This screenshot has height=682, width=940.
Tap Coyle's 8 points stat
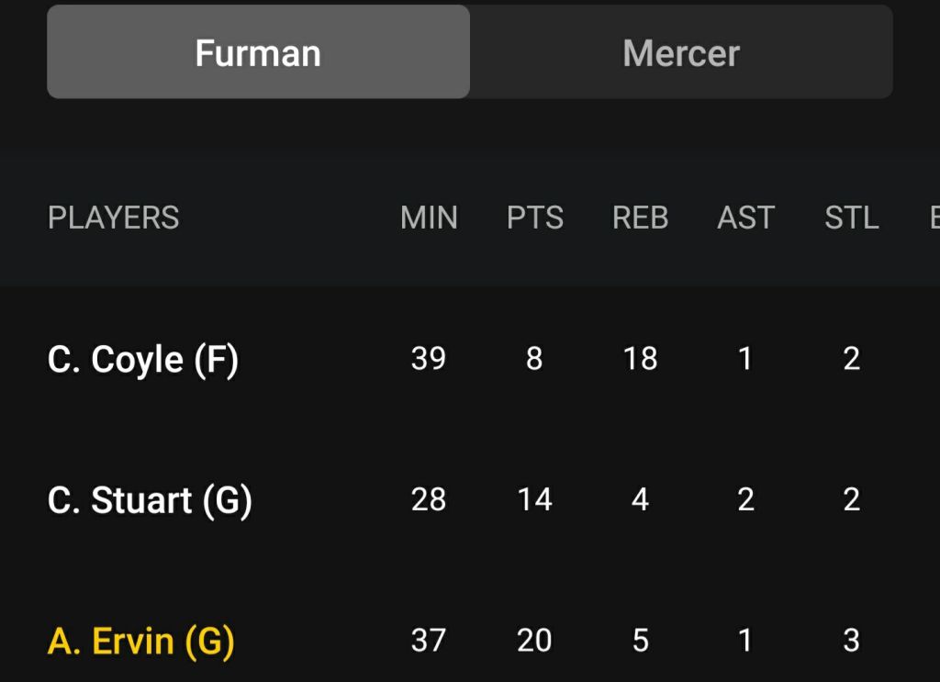tap(534, 358)
